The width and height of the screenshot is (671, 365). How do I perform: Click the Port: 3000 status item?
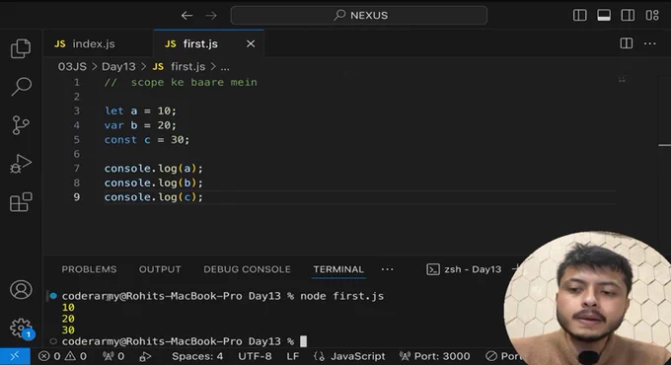[435, 356]
